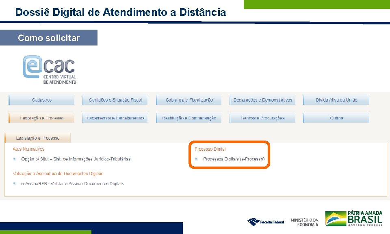
Task: Select Cobrança e Fiscalização menu button
Action: click(189, 100)
